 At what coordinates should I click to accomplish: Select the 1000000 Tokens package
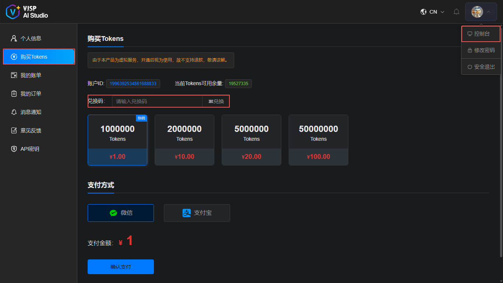tap(117, 140)
